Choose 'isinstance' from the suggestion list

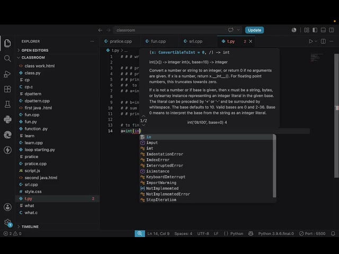pos(207,171)
